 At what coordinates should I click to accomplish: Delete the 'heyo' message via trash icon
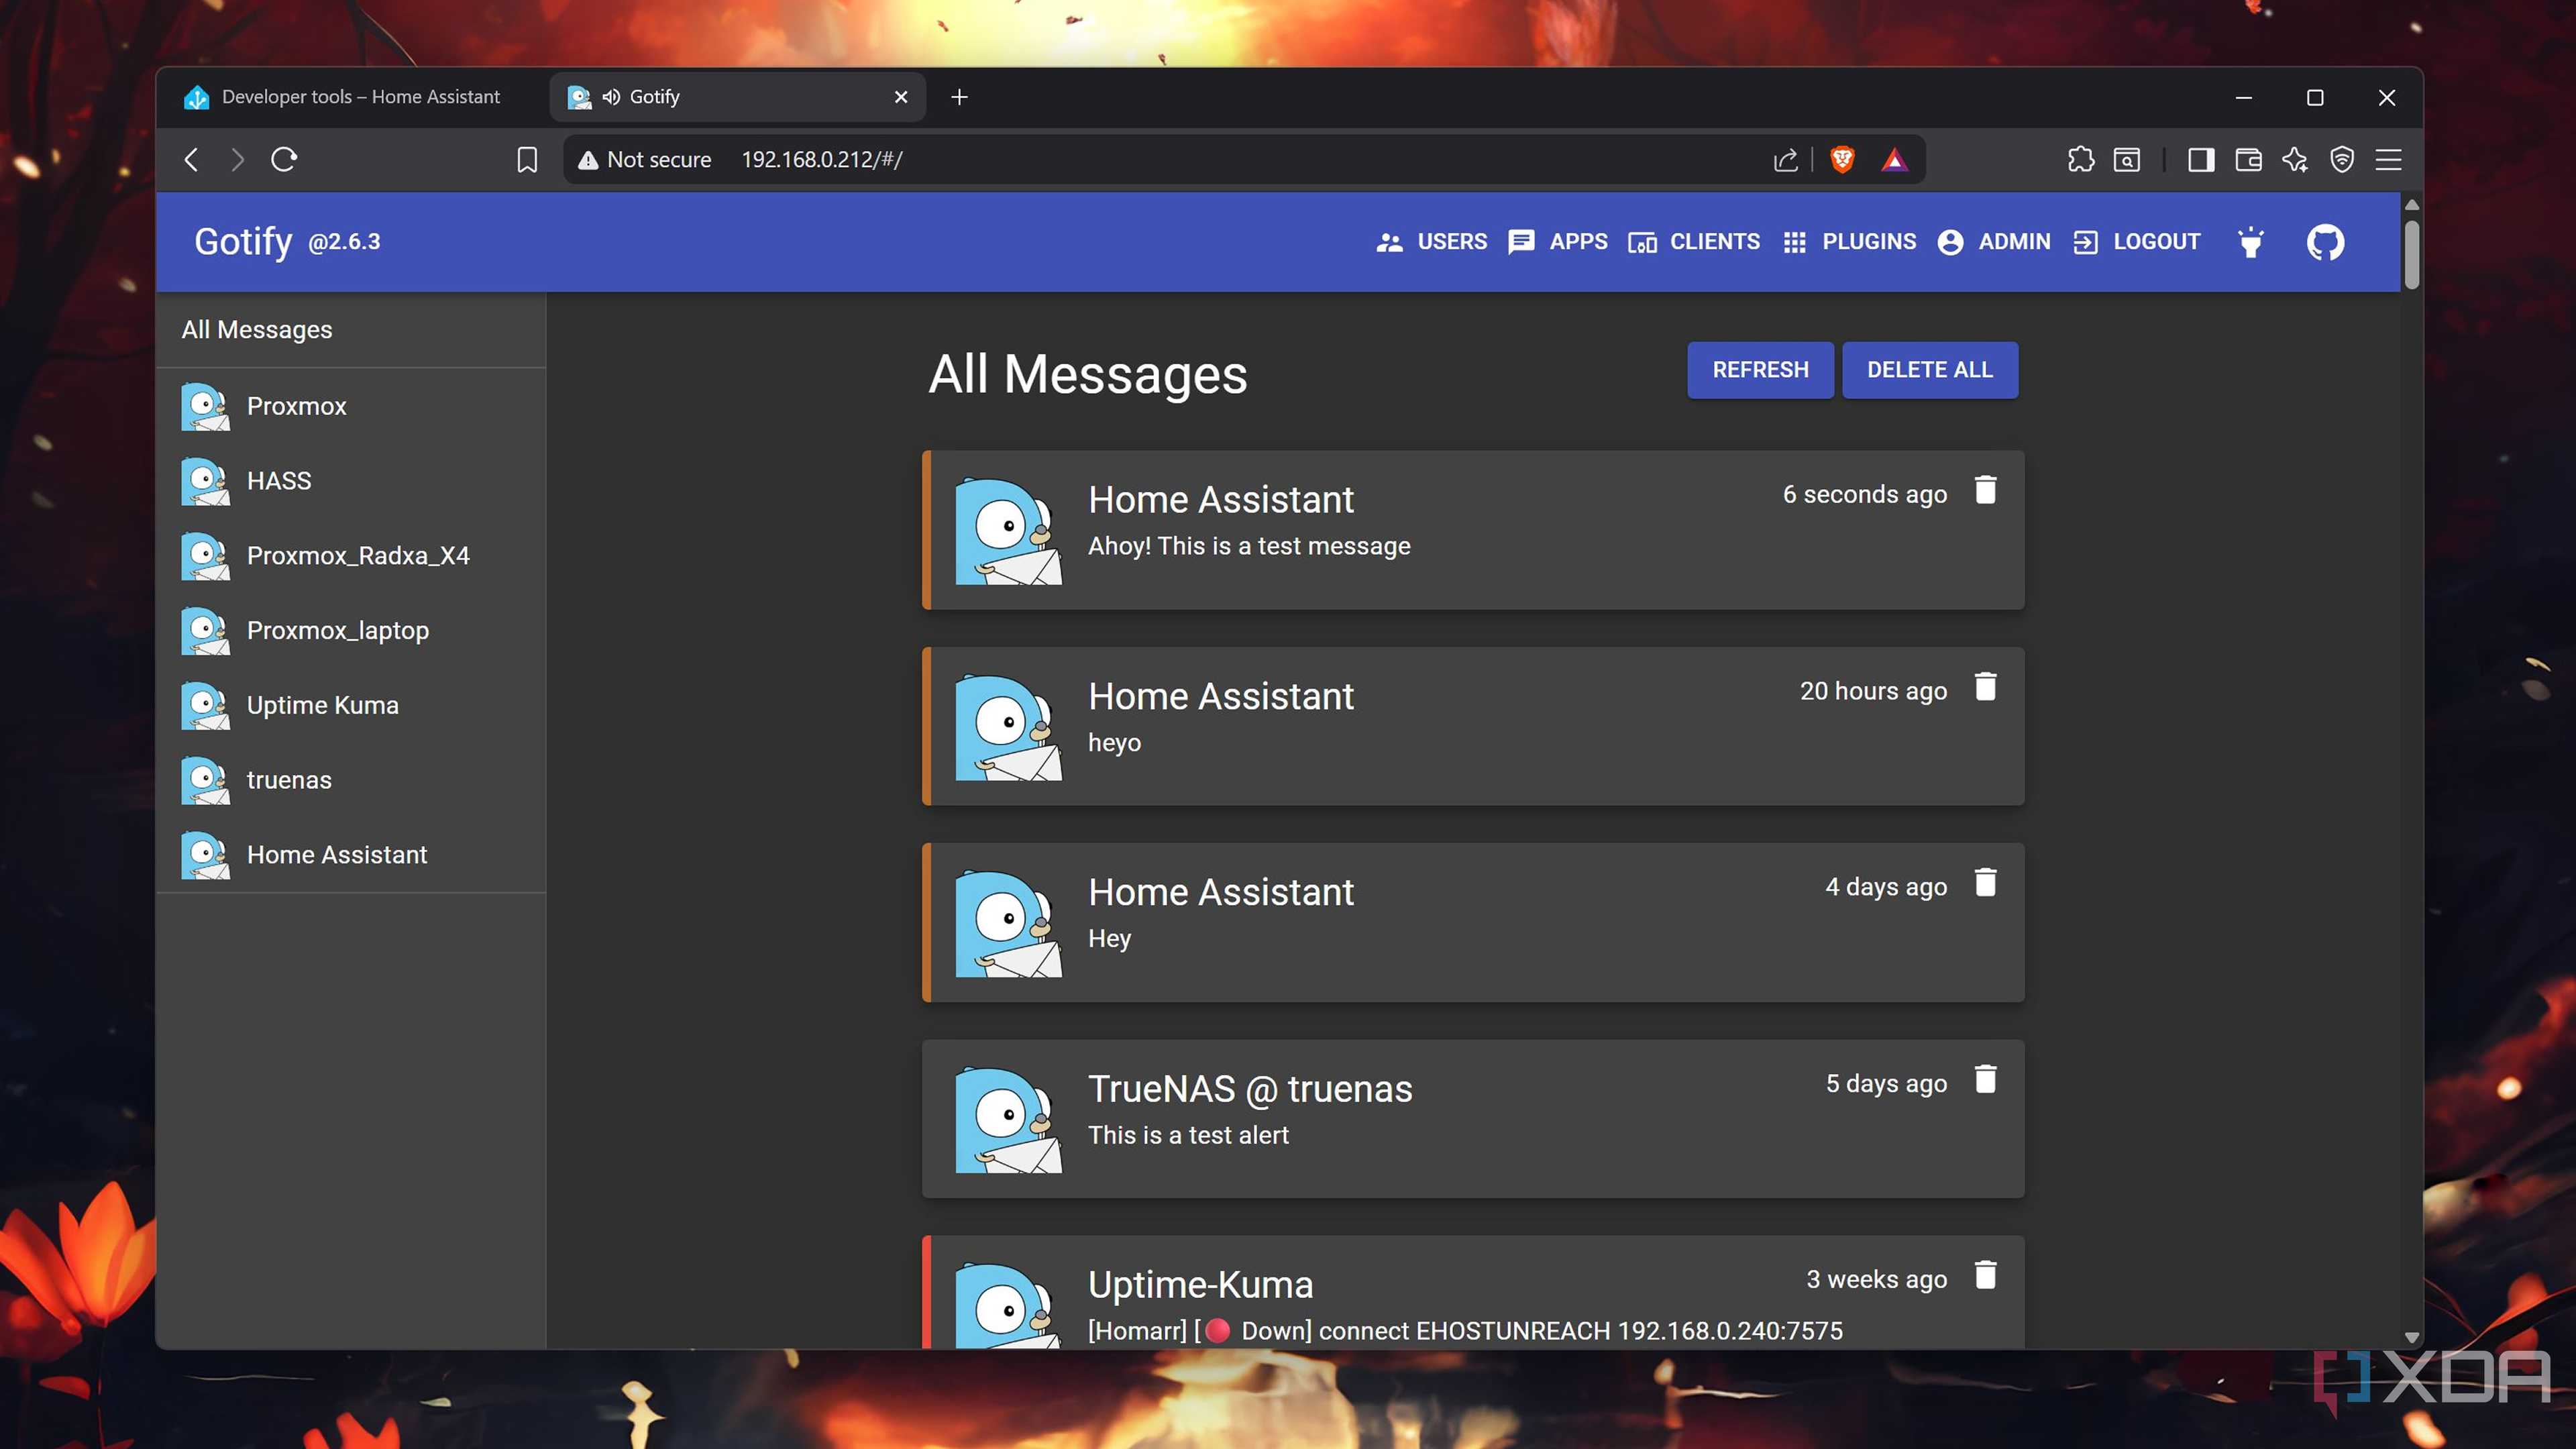[1985, 687]
